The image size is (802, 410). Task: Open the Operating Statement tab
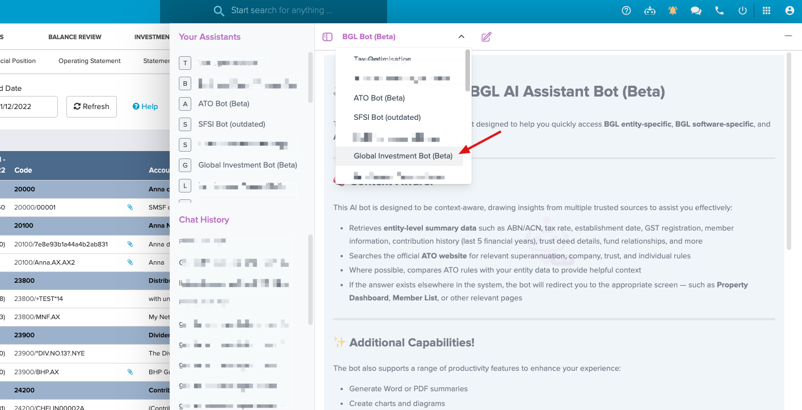click(x=90, y=61)
